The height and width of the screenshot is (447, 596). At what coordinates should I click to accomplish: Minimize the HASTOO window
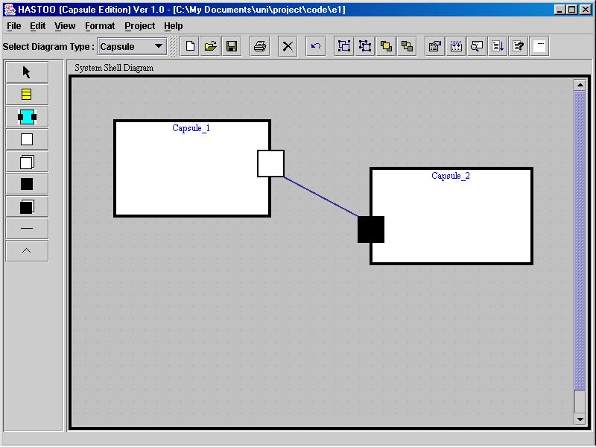(x=559, y=10)
